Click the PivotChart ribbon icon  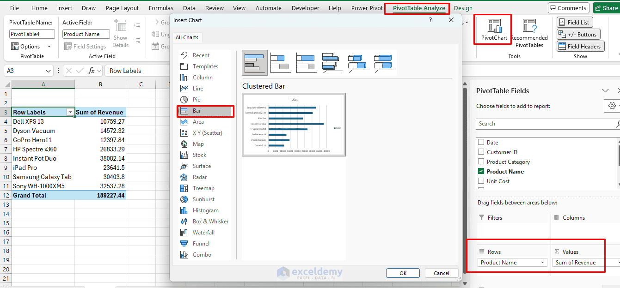pos(494,30)
